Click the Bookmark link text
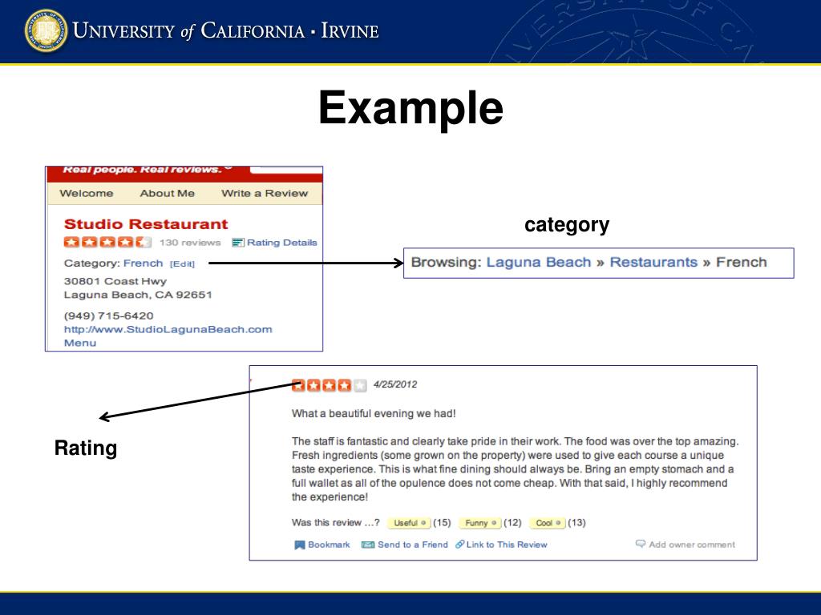Image resolution: width=821 pixels, height=615 pixels. 329,545
